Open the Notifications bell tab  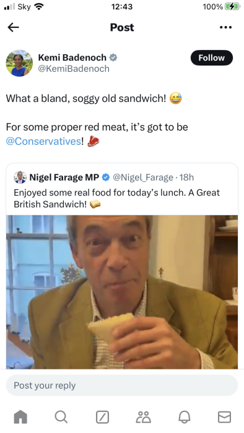184,417
